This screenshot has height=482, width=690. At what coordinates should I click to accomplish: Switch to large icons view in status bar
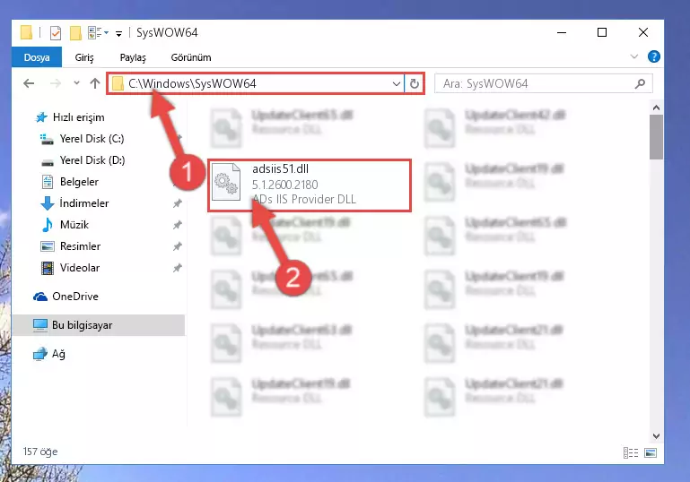click(x=651, y=452)
